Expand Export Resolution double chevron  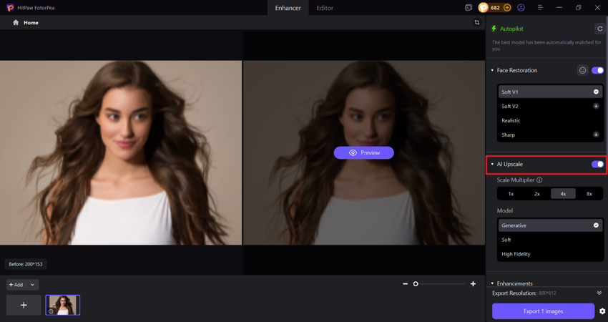(599, 293)
